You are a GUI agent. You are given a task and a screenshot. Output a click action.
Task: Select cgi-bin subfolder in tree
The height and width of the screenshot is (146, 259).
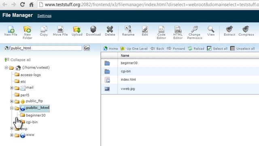coord(32,122)
